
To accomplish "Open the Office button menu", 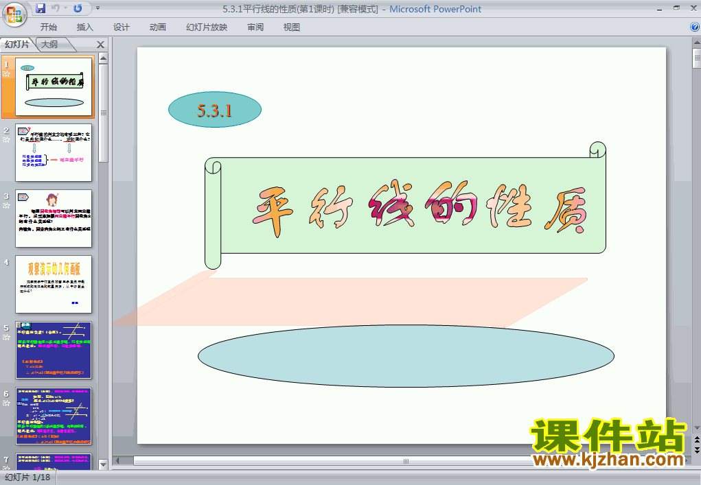I will (14, 14).
